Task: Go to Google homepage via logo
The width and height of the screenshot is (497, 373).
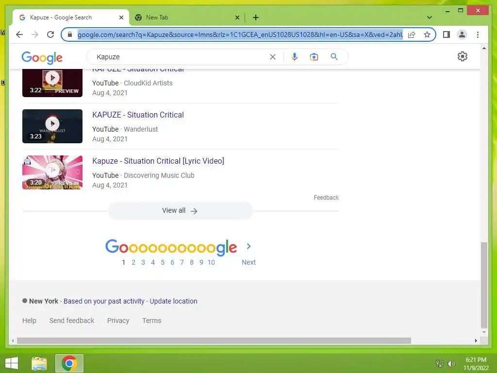Action: 42,57
